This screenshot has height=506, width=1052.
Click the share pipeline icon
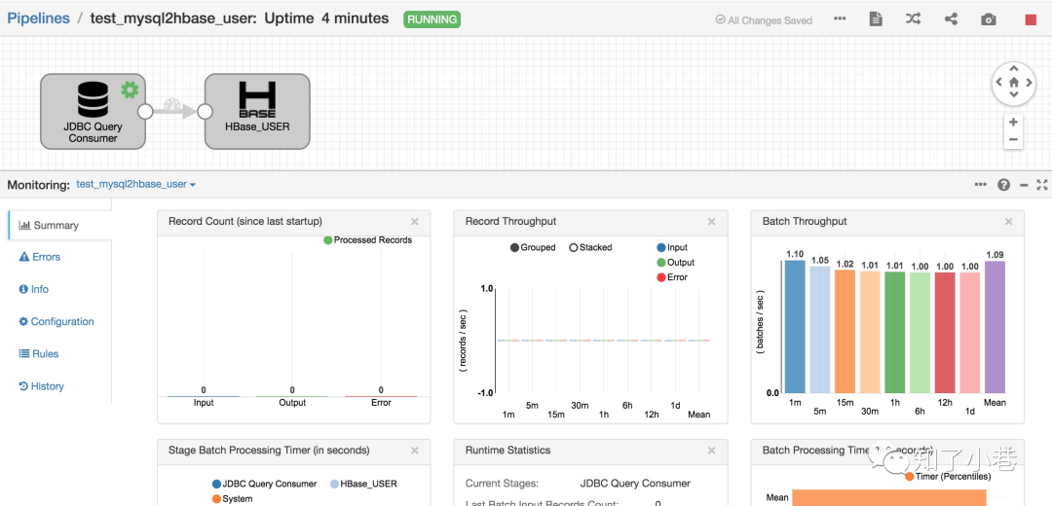(951, 18)
